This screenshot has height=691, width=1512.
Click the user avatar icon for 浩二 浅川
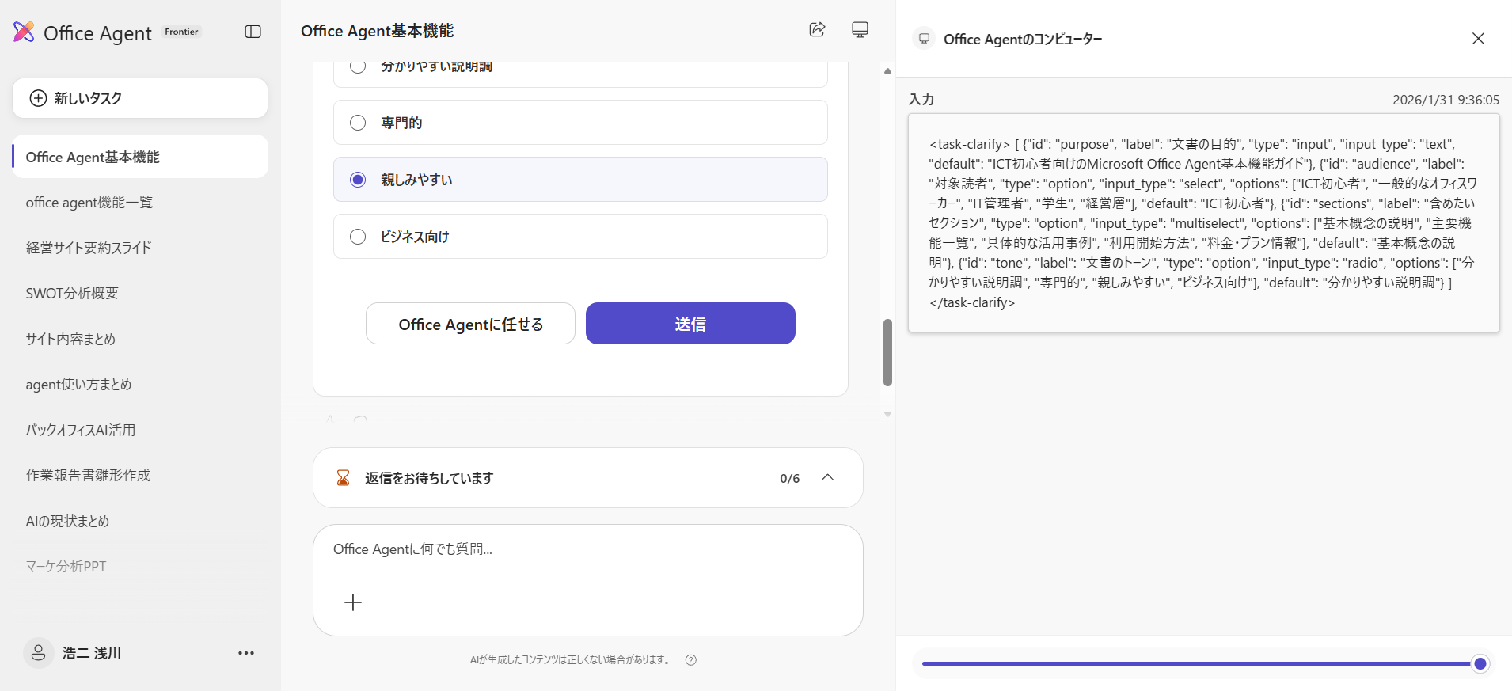38,653
